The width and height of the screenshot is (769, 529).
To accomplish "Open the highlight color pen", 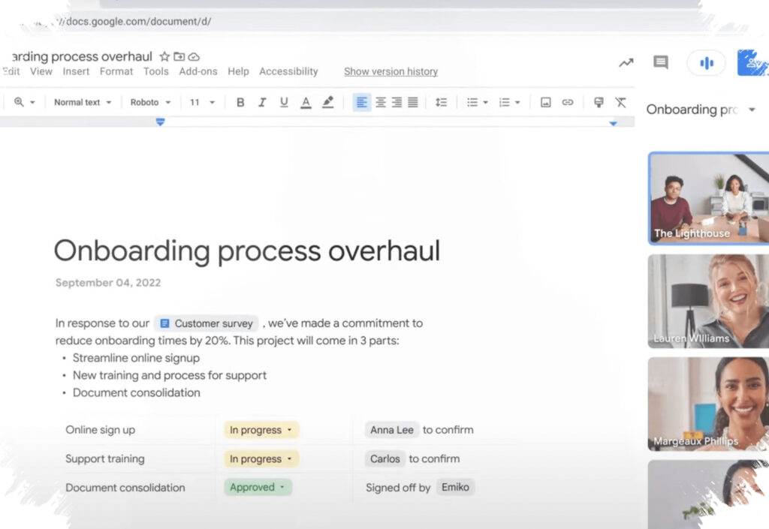I will coord(327,102).
